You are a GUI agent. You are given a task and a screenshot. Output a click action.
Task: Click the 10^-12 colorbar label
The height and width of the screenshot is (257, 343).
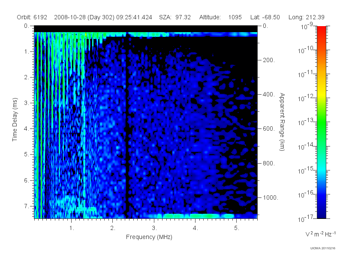307,98
